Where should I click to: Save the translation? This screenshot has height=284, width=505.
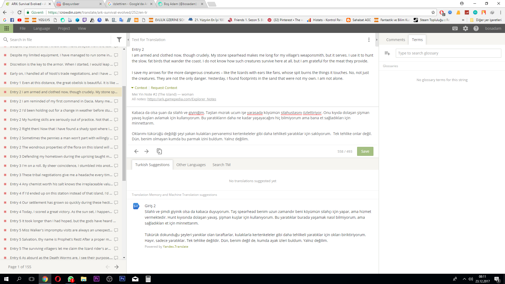point(365,151)
